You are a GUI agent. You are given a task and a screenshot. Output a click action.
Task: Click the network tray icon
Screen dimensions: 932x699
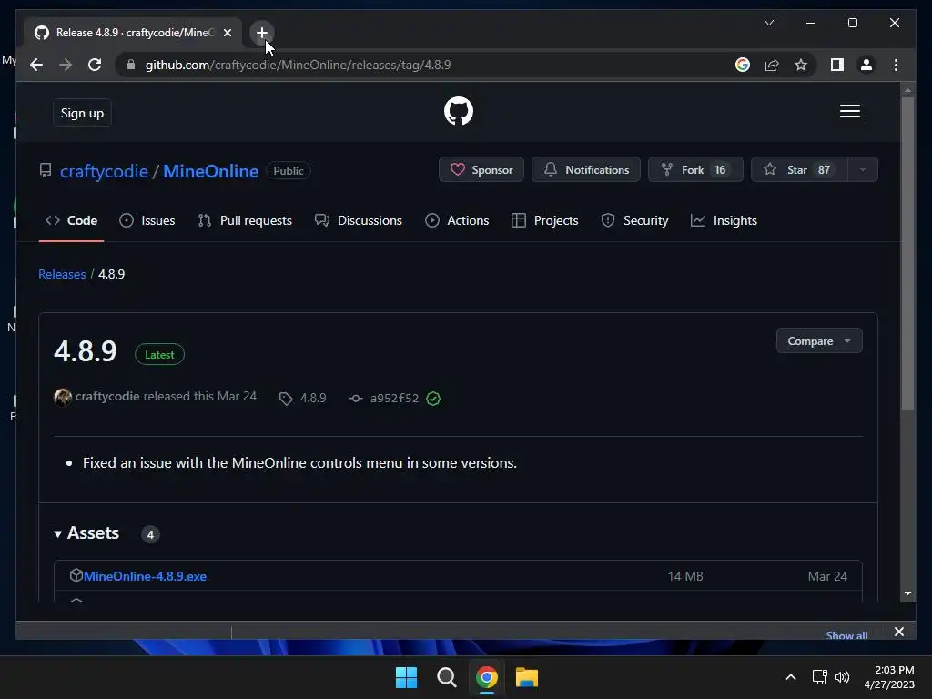(x=820, y=677)
